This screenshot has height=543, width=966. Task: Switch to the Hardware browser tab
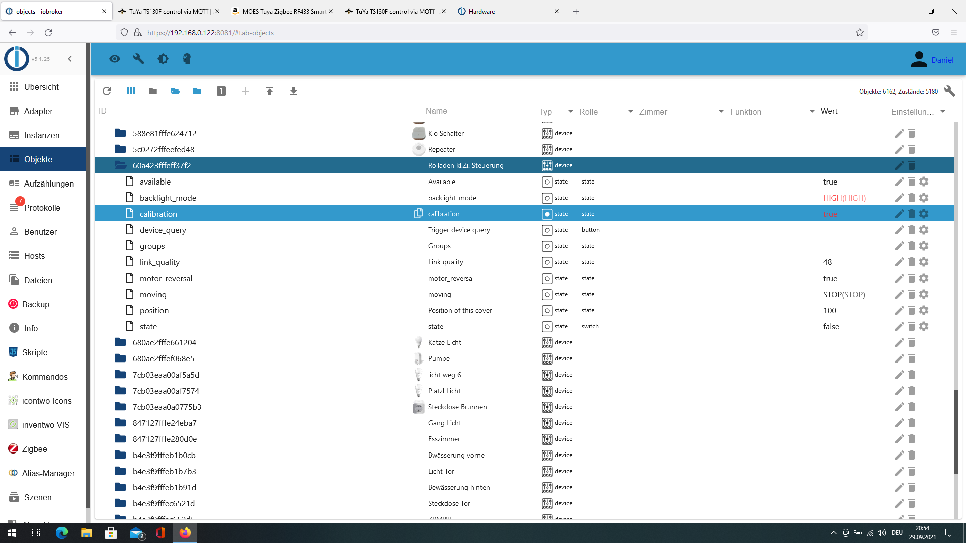tap(508, 11)
